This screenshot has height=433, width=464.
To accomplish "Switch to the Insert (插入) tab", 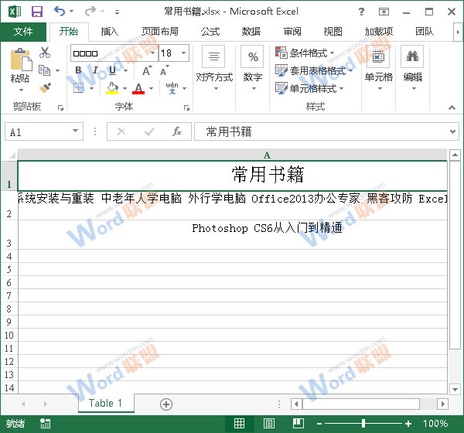I will pos(109,32).
